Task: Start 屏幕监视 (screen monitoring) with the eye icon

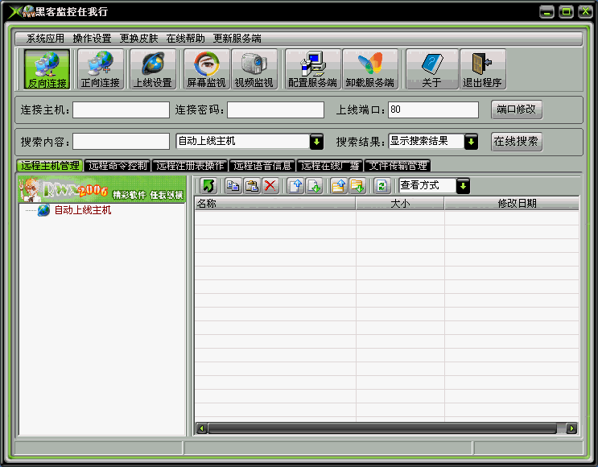Action: (206, 69)
